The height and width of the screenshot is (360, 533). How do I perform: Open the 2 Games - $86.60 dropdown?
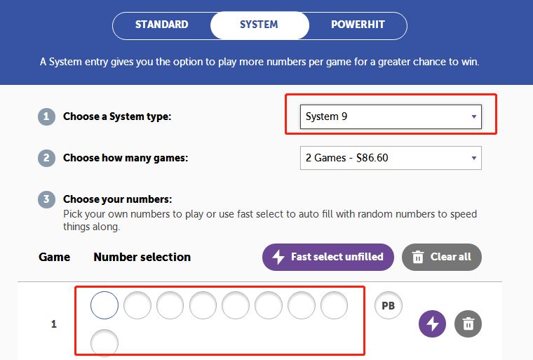tap(391, 158)
